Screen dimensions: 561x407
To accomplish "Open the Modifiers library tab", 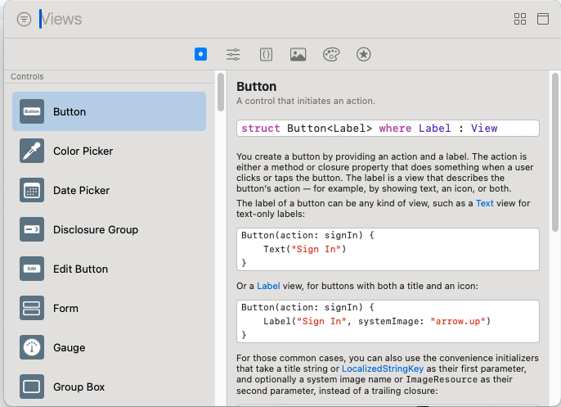I will [233, 54].
